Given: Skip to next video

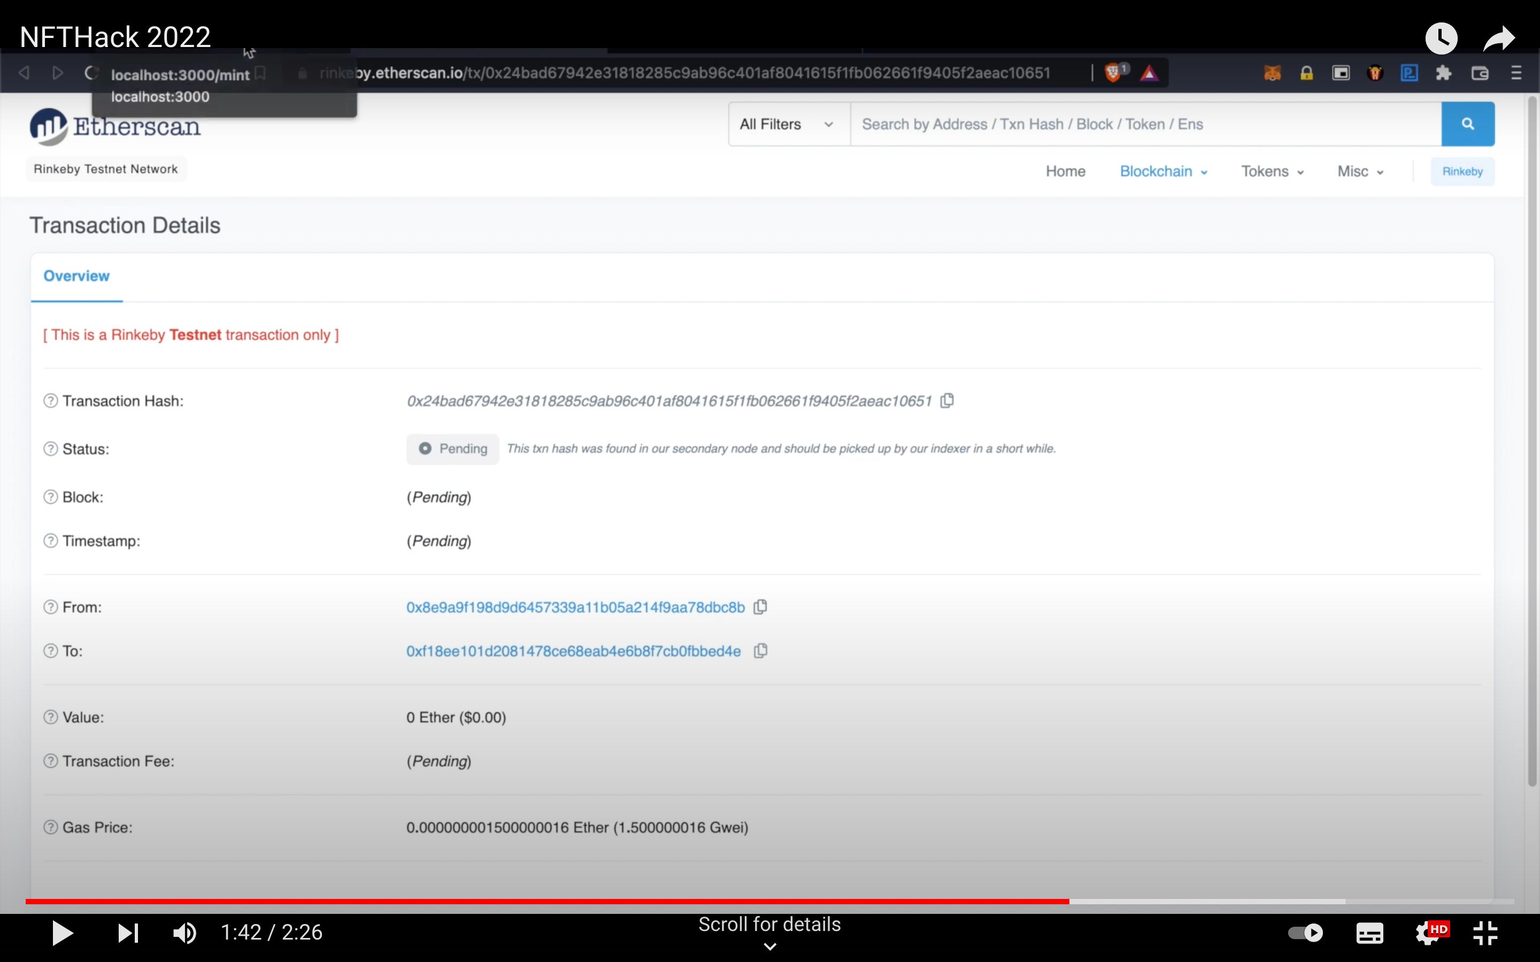Looking at the screenshot, I should pos(128,933).
